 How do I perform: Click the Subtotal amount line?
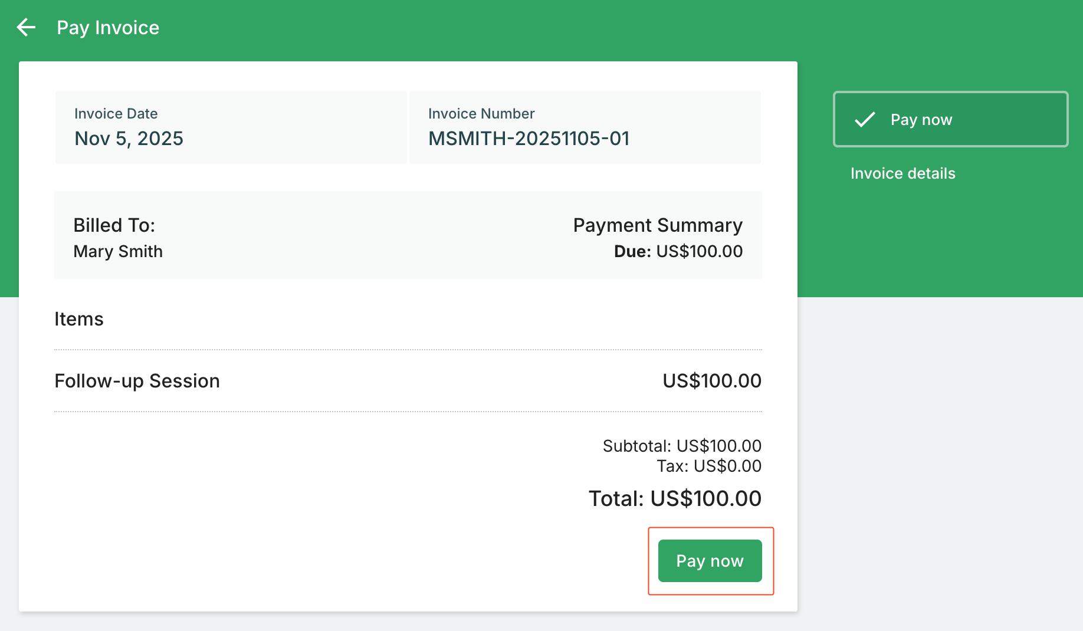pos(681,446)
